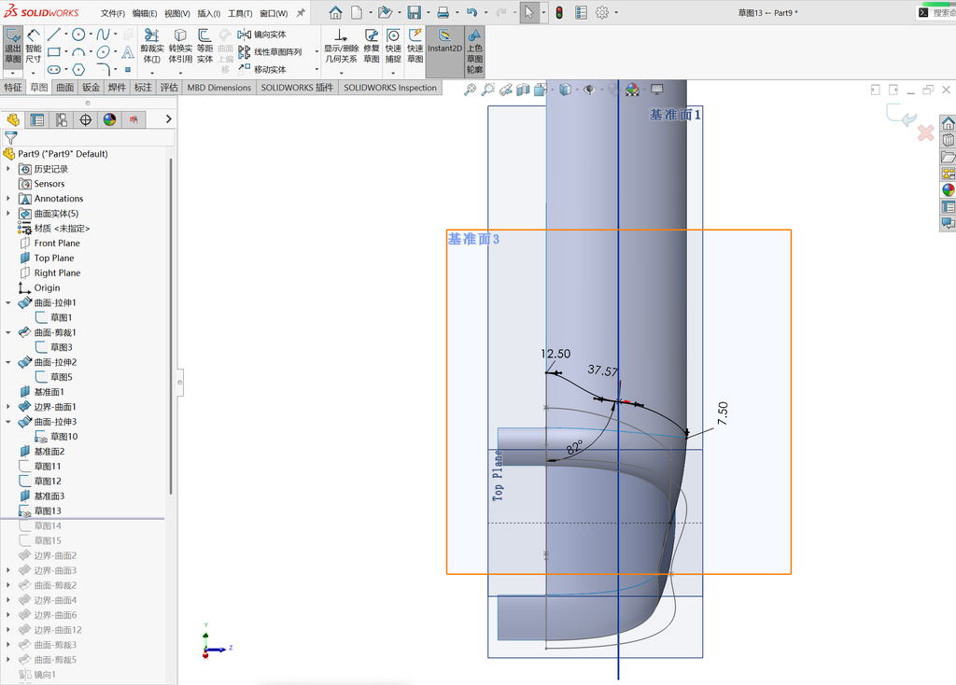Select the Spline sketch tool

tap(103, 35)
